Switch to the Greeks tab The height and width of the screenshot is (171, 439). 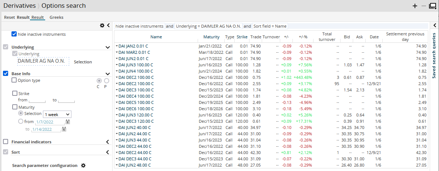click(56, 17)
